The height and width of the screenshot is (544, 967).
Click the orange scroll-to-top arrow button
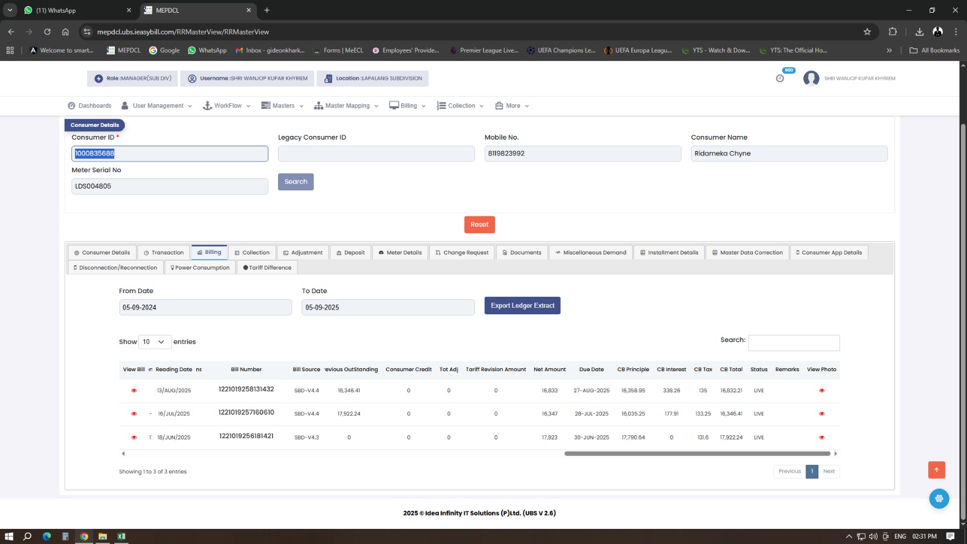click(x=936, y=470)
